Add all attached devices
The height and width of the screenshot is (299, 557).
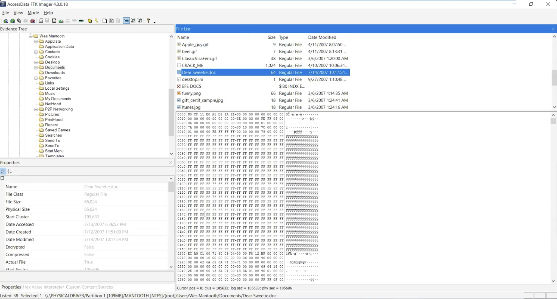click(x=13, y=21)
